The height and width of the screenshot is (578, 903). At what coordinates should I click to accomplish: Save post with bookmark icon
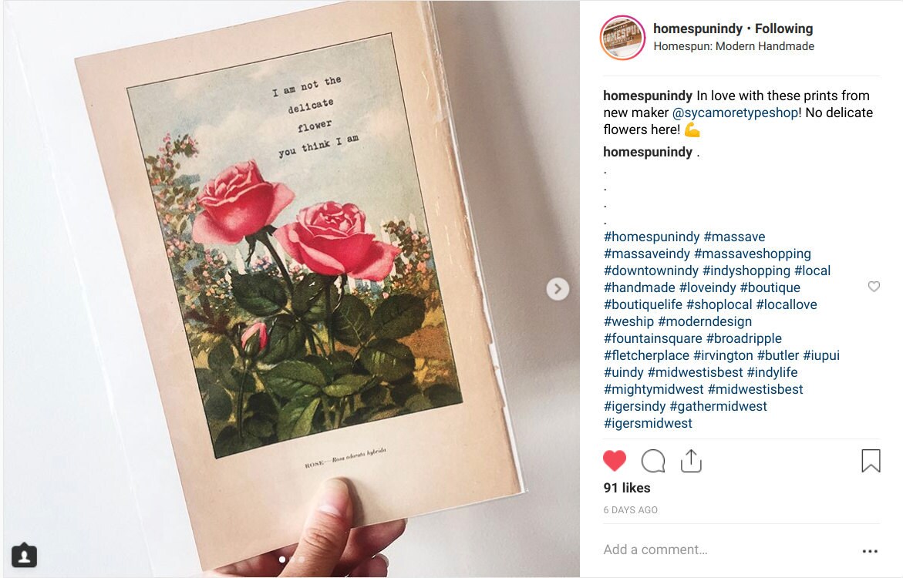tap(871, 461)
